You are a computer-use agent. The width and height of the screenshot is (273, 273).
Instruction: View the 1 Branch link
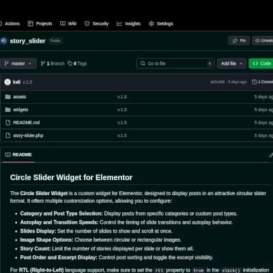53,63
